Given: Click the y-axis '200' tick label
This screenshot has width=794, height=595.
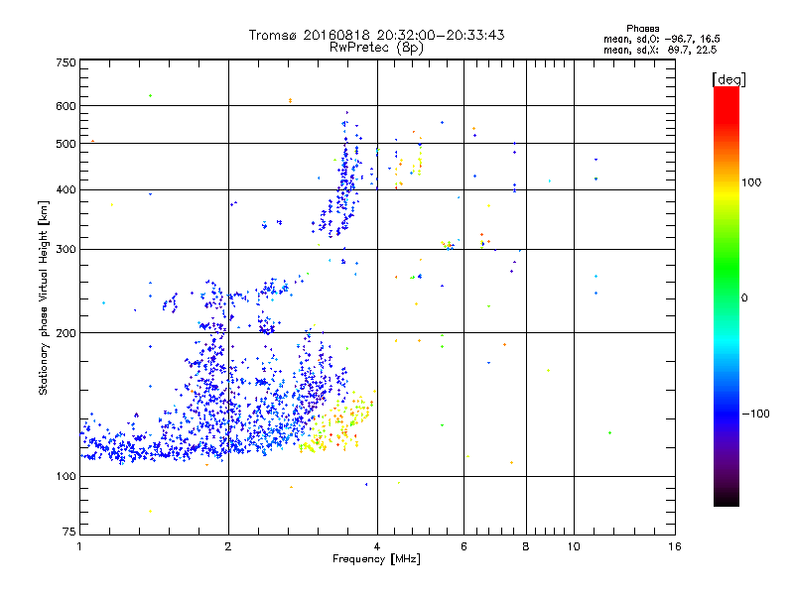Looking at the screenshot, I should 66,333.
